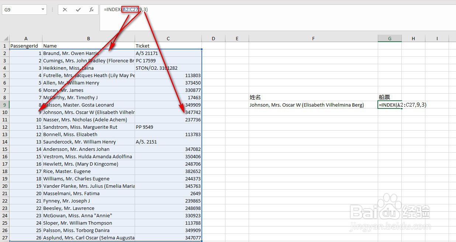
Task: Select cell with Sloper, Mr. William Thompson
Action: tap(89, 223)
